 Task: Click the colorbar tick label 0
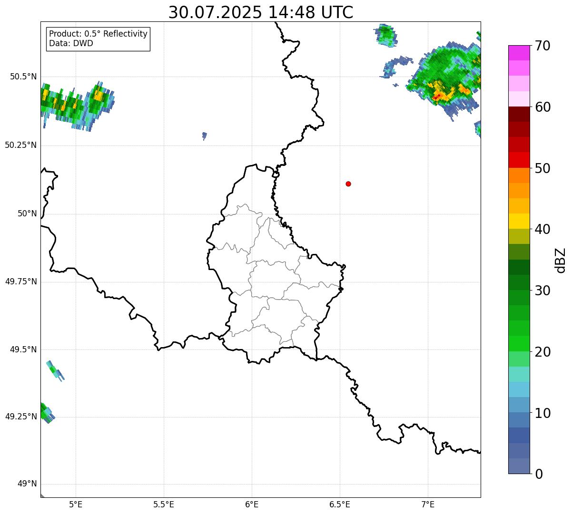[x=539, y=474]
